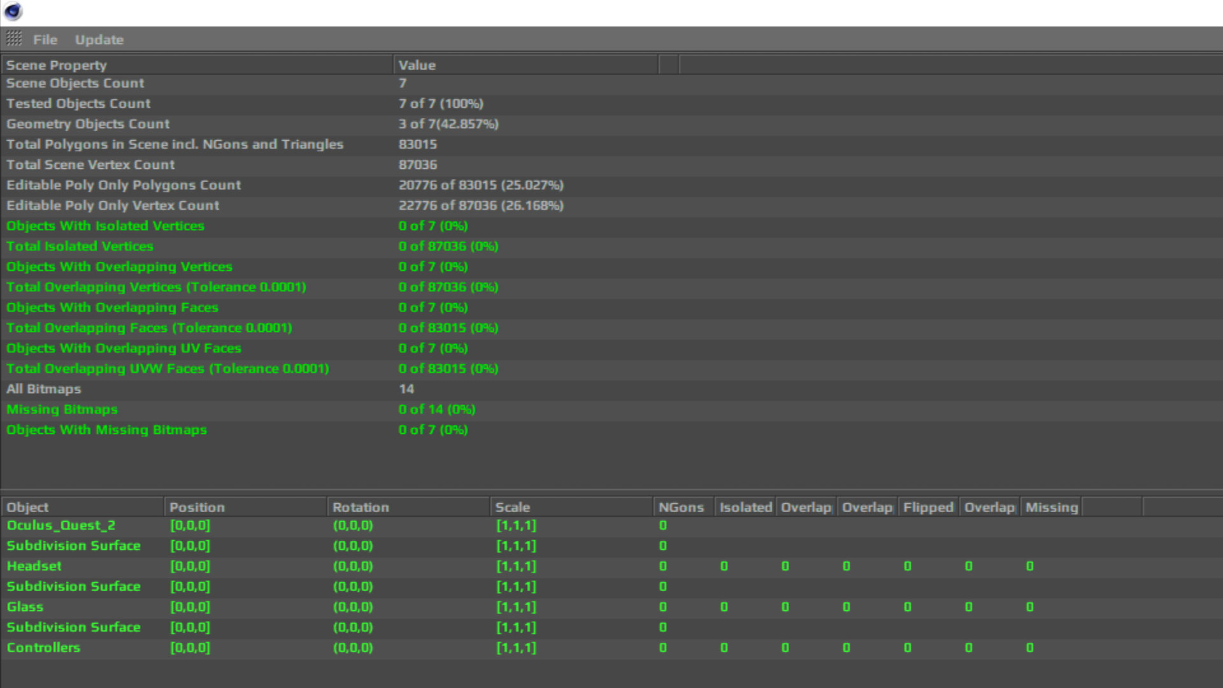Open the Update menu
This screenshot has height=688, width=1223.
(x=99, y=39)
